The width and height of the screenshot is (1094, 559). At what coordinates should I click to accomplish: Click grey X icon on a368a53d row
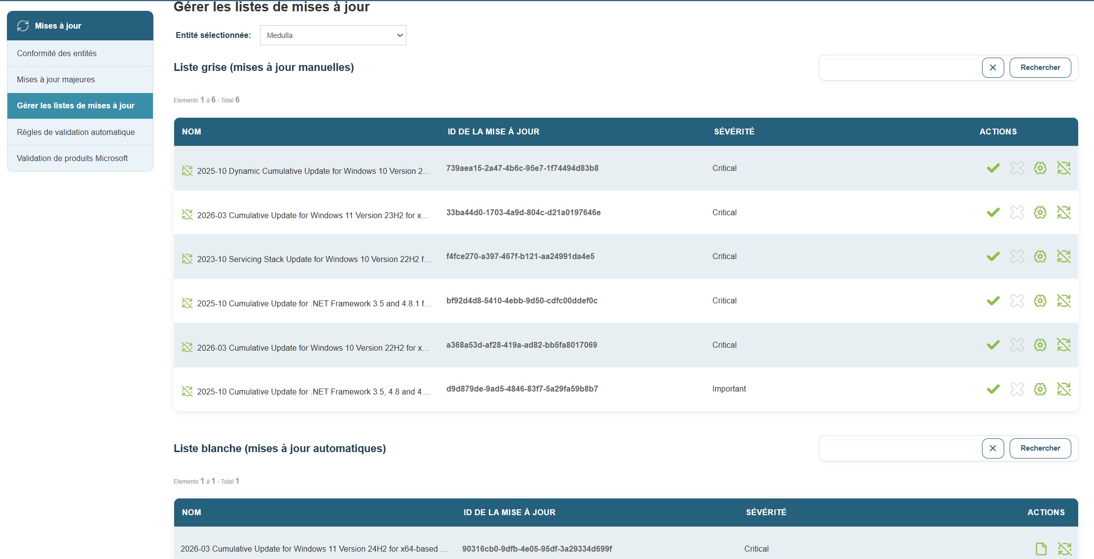[x=1017, y=345]
